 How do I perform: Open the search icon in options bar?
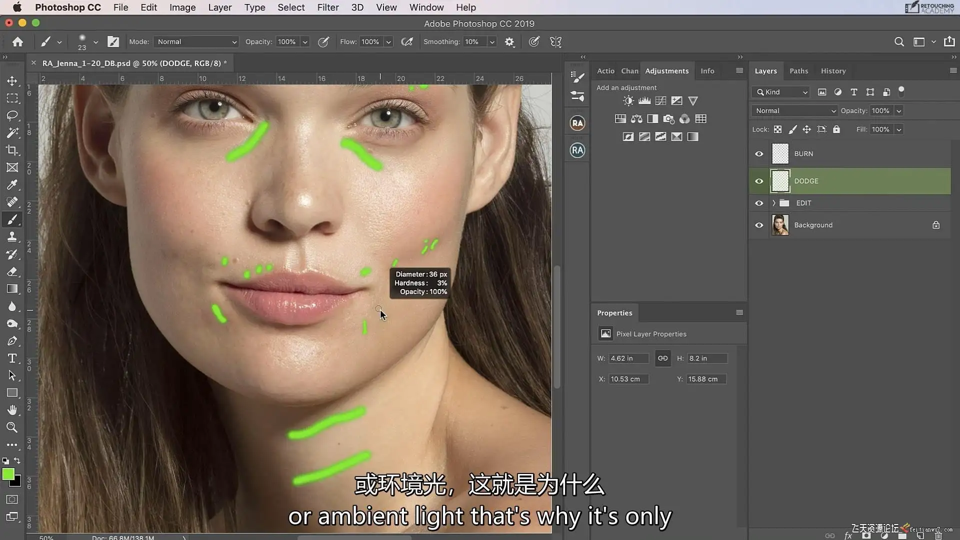tap(899, 42)
